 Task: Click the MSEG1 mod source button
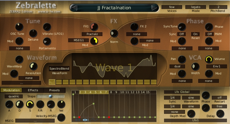(x=78, y=40)
